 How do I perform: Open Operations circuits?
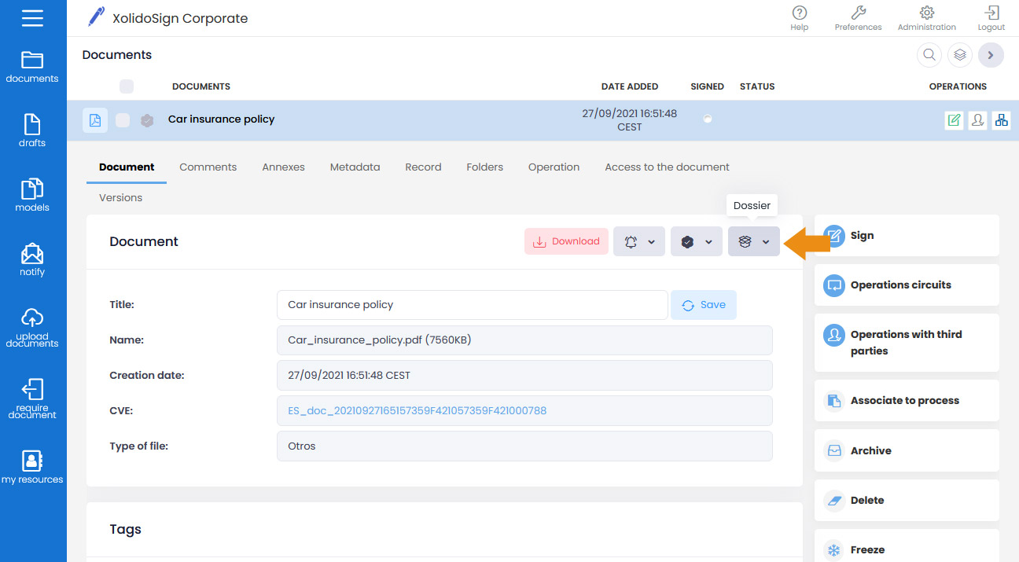[x=907, y=285]
